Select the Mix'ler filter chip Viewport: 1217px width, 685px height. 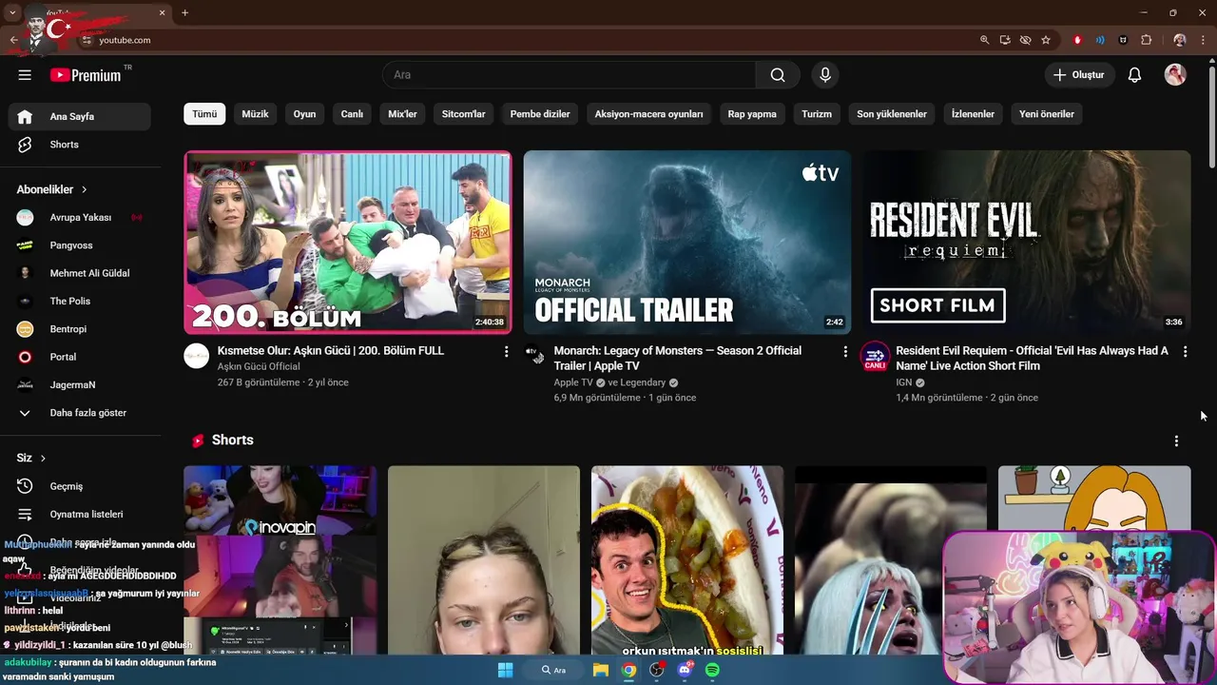(x=402, y=114)
